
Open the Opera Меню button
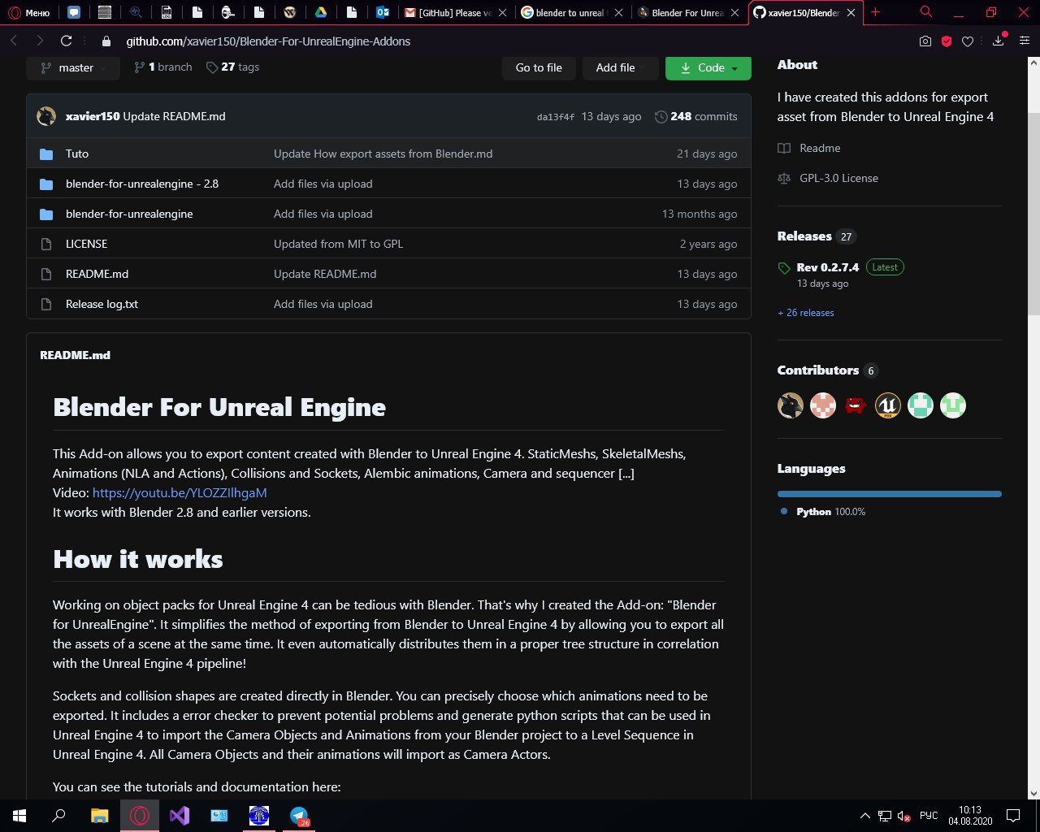pyautogui.click(x=30, y=12)
